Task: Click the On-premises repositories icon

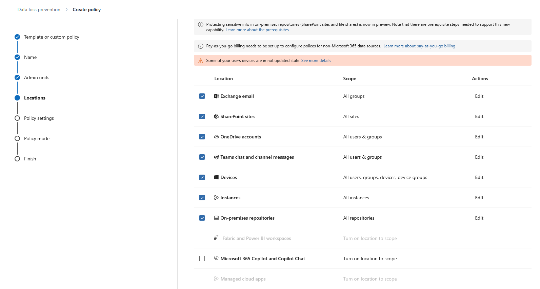Action: point(216,218)
